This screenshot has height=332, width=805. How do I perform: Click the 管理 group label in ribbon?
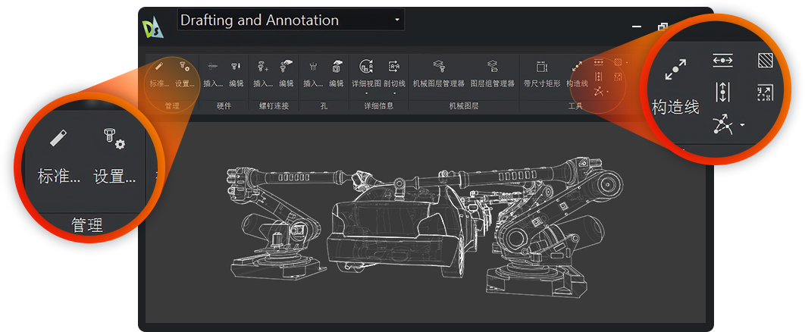click(171, 106)
